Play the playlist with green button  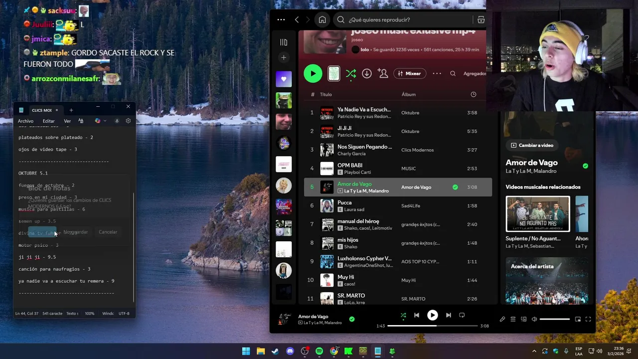pos(313,73)
